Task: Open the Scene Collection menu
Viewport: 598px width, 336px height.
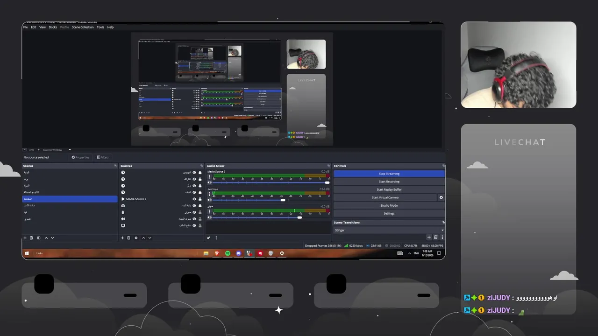Action: point(83,27)
